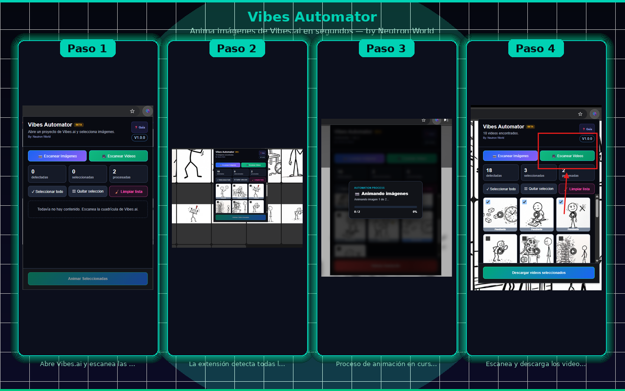Play the winking stick figure video in Paso 4
This screenshot has width=625, height=391.
click(x=573, y=214)
